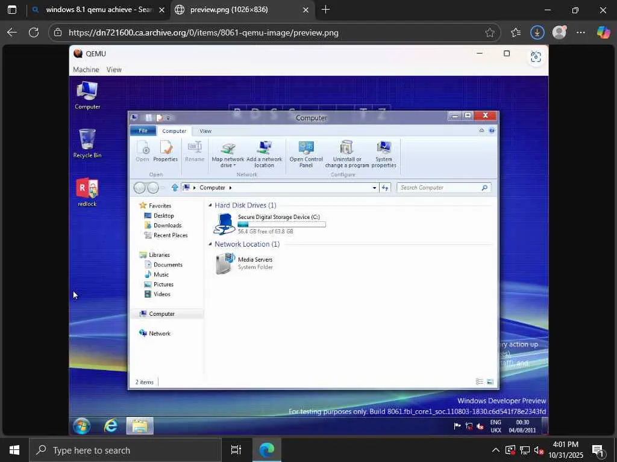Click the Properties ribbon icon
This screenshot has width=617, height=462.
tap(165, 151)
